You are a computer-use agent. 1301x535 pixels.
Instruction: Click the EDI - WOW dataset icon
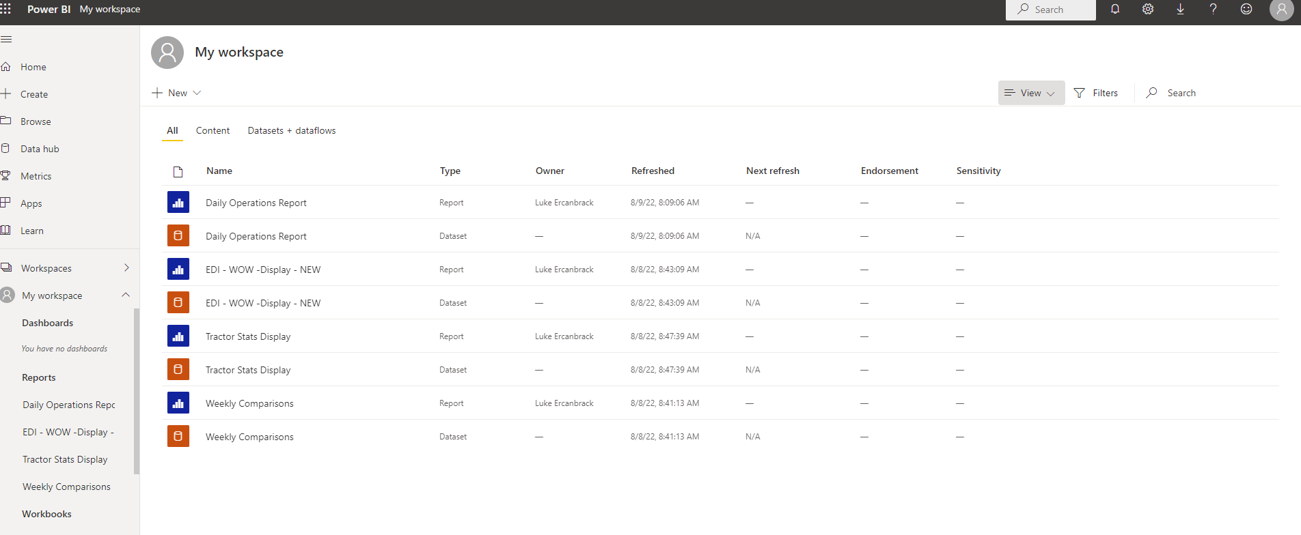178,303
